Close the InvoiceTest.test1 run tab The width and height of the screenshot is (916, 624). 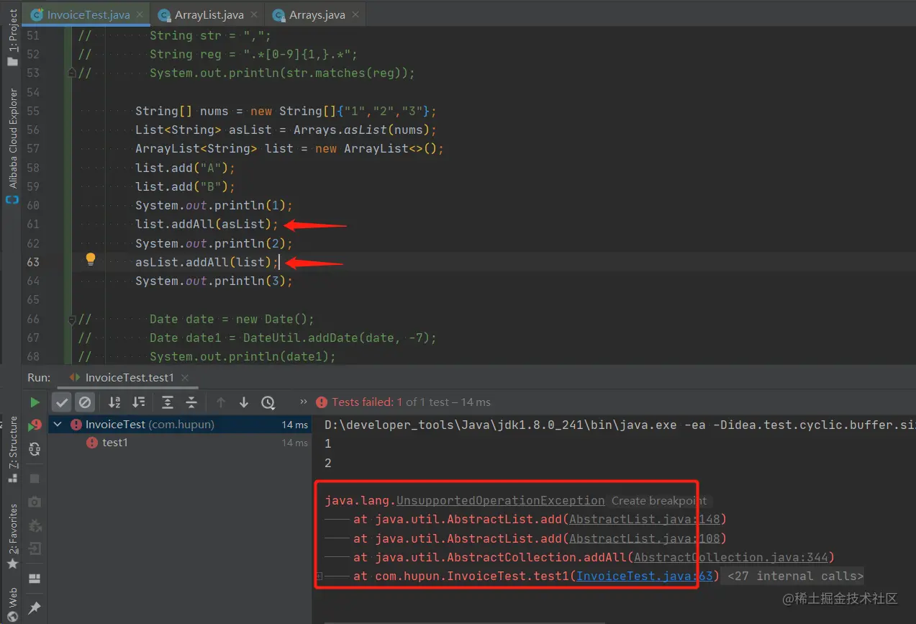[185, 377]
